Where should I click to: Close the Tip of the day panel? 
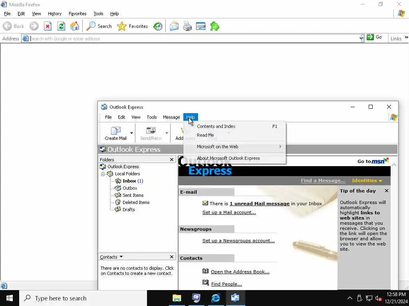click(x=387, y=191)
